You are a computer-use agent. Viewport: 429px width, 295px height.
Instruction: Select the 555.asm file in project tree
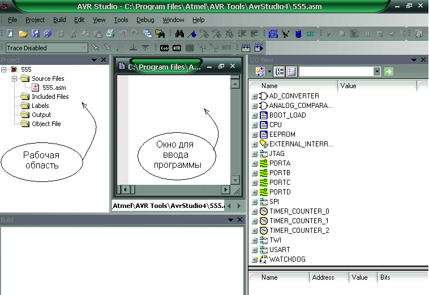pos(54,88)
